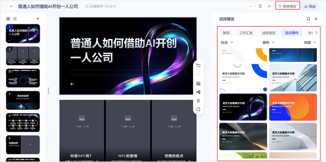This screenshot has width=326, height=162.
Task: Click the 更换模版 button
Action: pos(288,6)
